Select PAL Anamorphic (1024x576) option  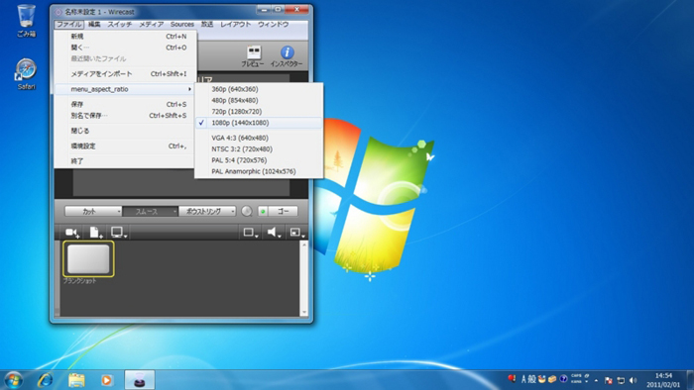pyautogui.click(x=259, y=171)
